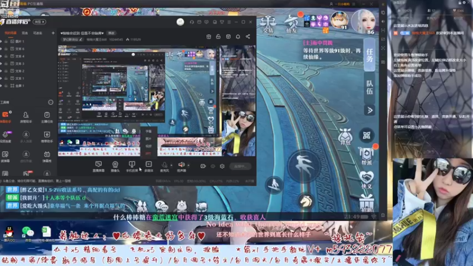Select 视频 in the multimedia popup menu
This screenshot has height=266, width=473.
(x=148, y=146)
